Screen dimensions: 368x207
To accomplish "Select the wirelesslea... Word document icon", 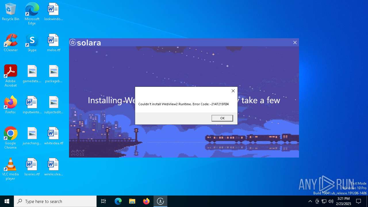I will [x=53, y=167].
